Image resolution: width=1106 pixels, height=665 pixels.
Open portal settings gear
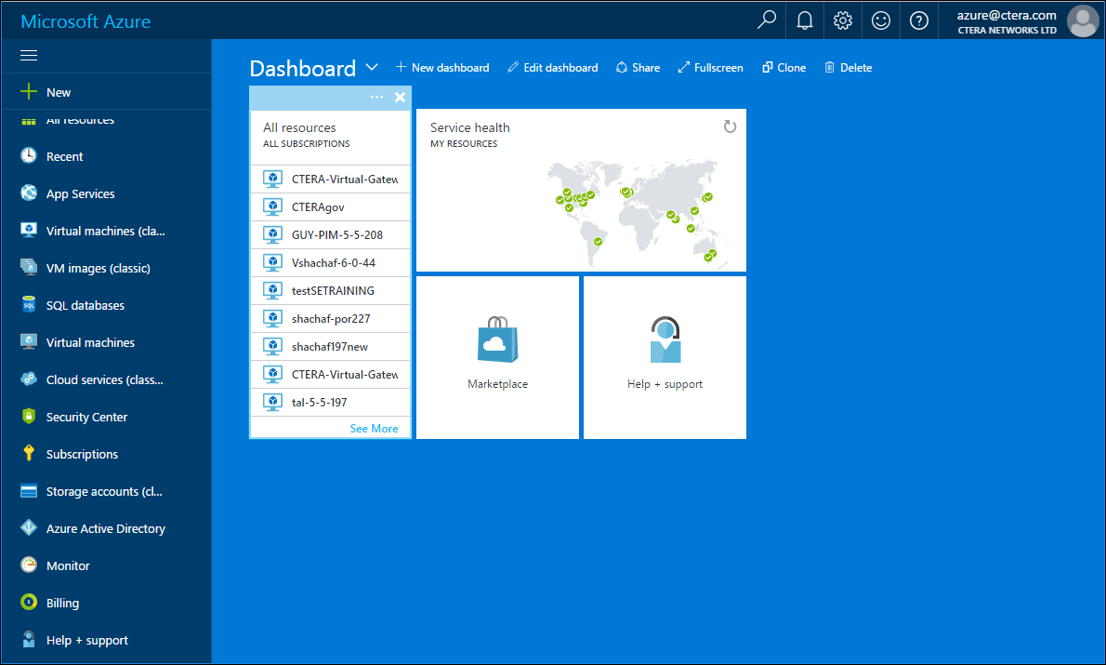tap(843, 20)
